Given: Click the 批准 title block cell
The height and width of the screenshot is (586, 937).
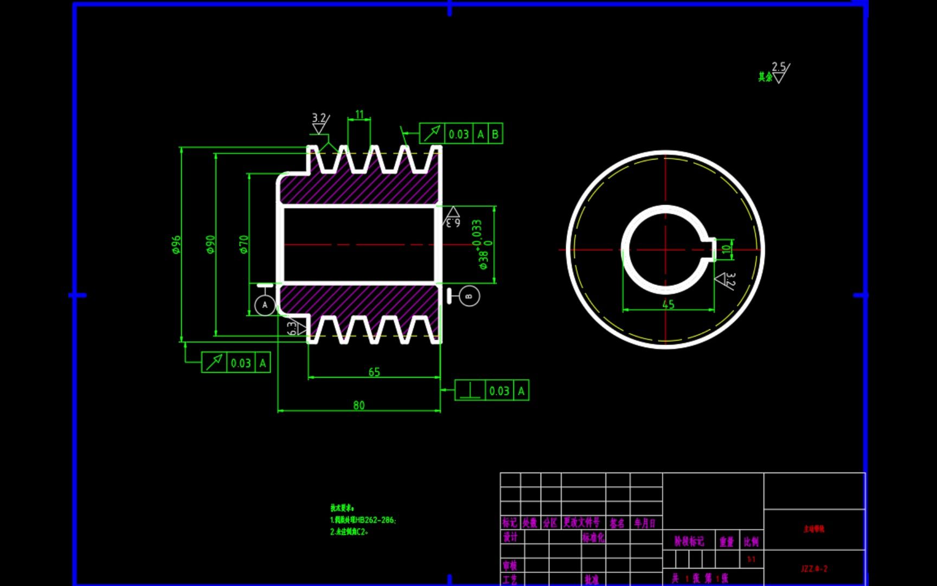Looking at the screenshot, I should coord(592,579).
